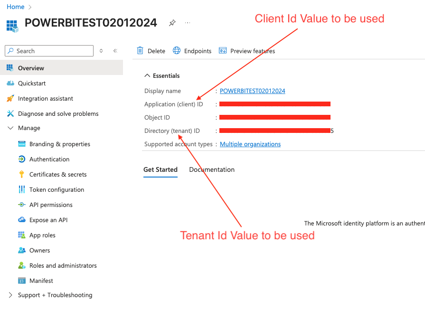Screen dimensions: 425x309
Task: Open the Owners page label
Action: click(39, 250)
